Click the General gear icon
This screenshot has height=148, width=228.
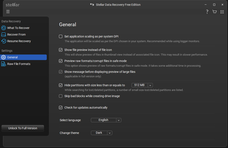[x=4, y=57]
